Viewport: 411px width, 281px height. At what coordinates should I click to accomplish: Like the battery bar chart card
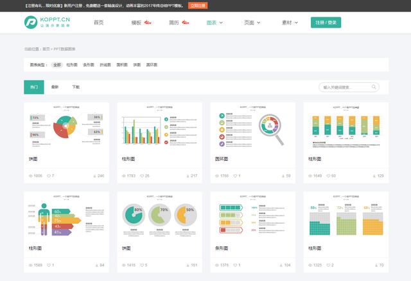236,266
